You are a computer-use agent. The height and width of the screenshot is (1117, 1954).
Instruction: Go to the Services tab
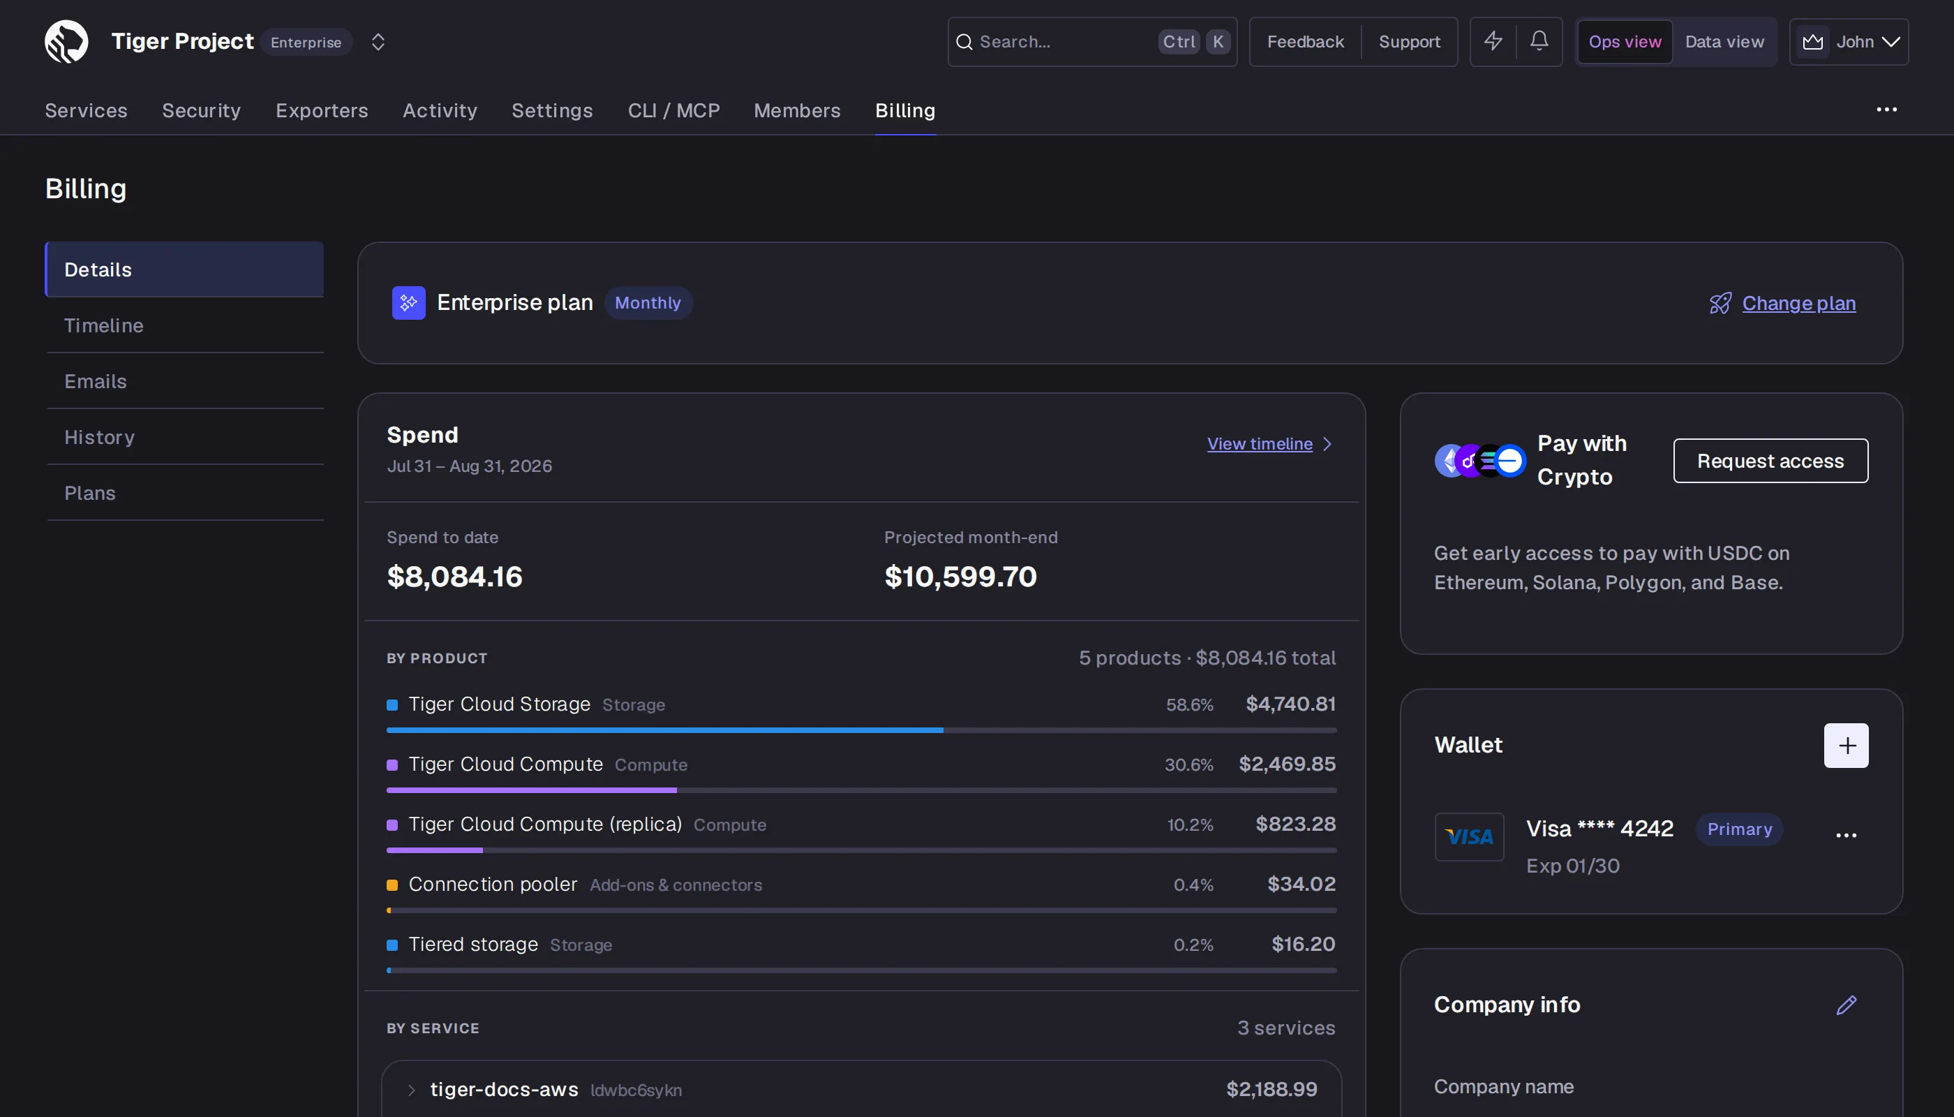coord(86,110)
